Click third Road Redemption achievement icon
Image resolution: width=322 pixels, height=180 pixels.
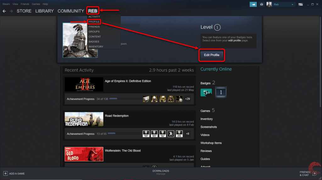coord(163,134)
